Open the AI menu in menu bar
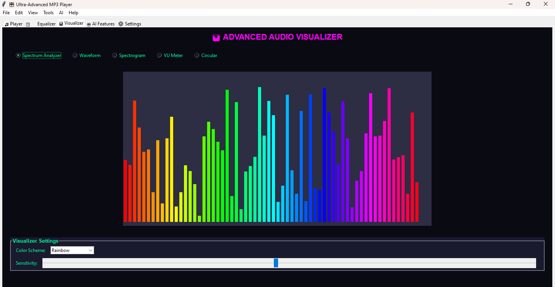Viewport: 555px width, 287px height. [61, 13]
